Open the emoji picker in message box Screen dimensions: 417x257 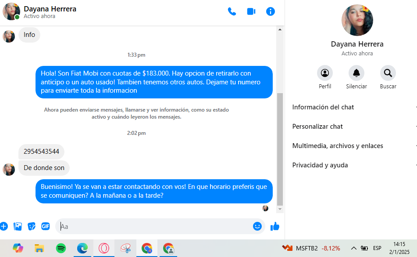(x=257, y=226)
